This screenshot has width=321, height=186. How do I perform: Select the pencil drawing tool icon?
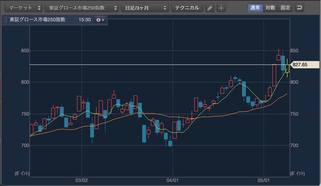pos(210,8)
